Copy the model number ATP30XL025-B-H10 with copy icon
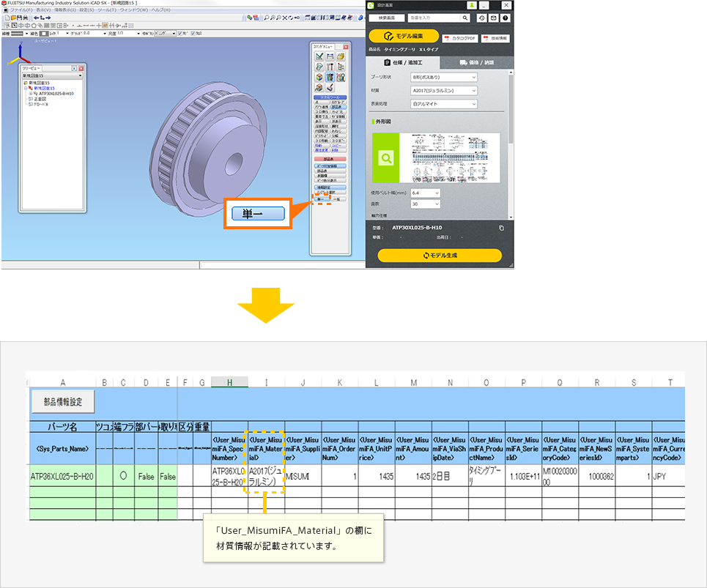The image size is (707, 588). point(501,228)
